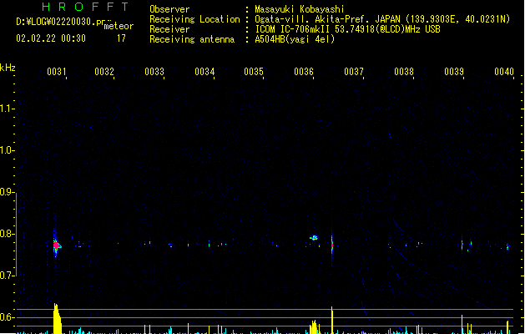Image resolution: width=525 pixels, height=334 pixels.
Task: Click the meteor label
Action: [x=119, y=26]
